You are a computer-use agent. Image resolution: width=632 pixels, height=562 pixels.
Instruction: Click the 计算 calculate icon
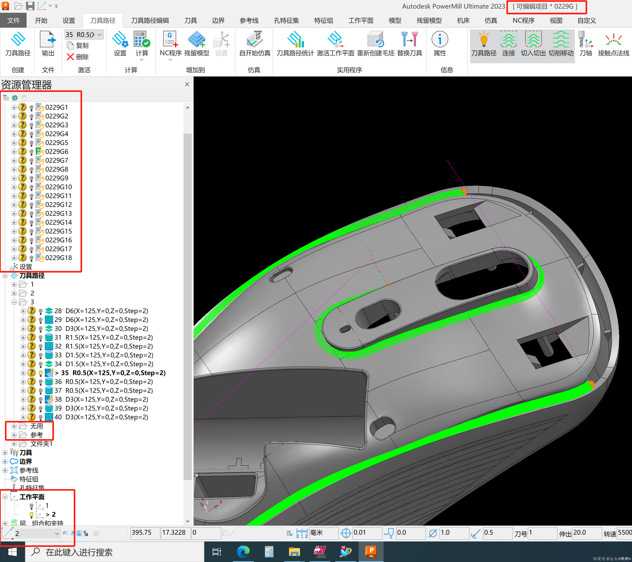142,40
